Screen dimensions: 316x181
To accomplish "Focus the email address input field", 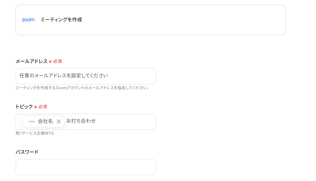I will 86,76.
